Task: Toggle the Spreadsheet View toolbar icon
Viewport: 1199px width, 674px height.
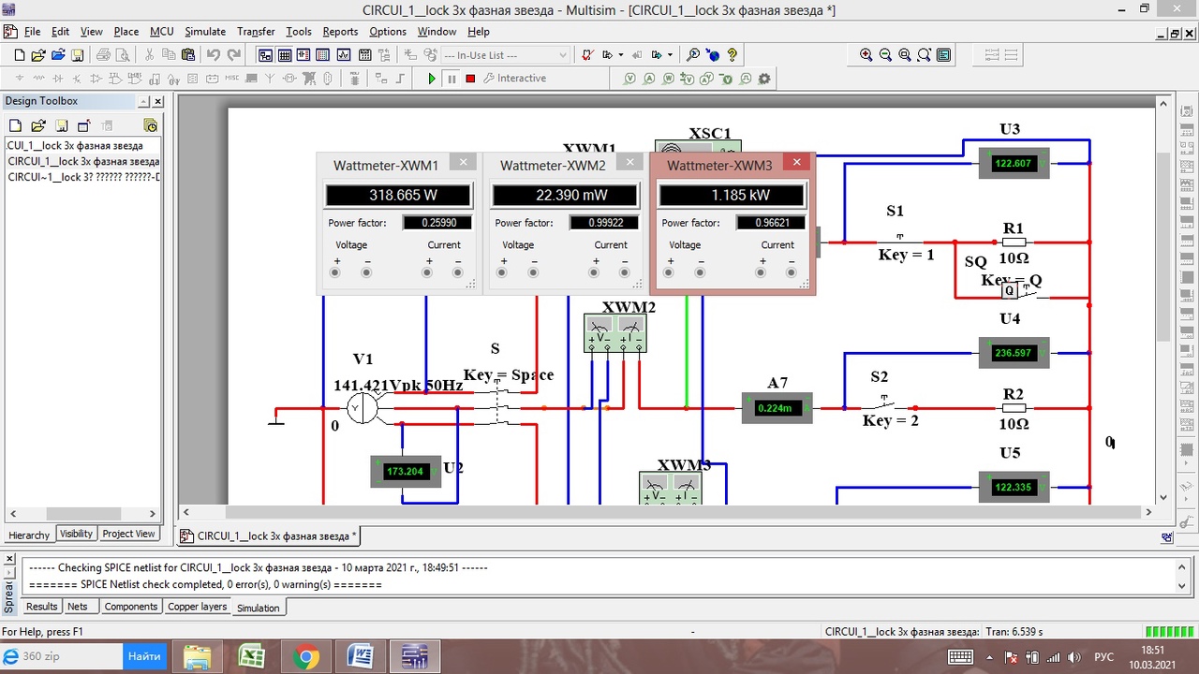Action: point(285,55)
